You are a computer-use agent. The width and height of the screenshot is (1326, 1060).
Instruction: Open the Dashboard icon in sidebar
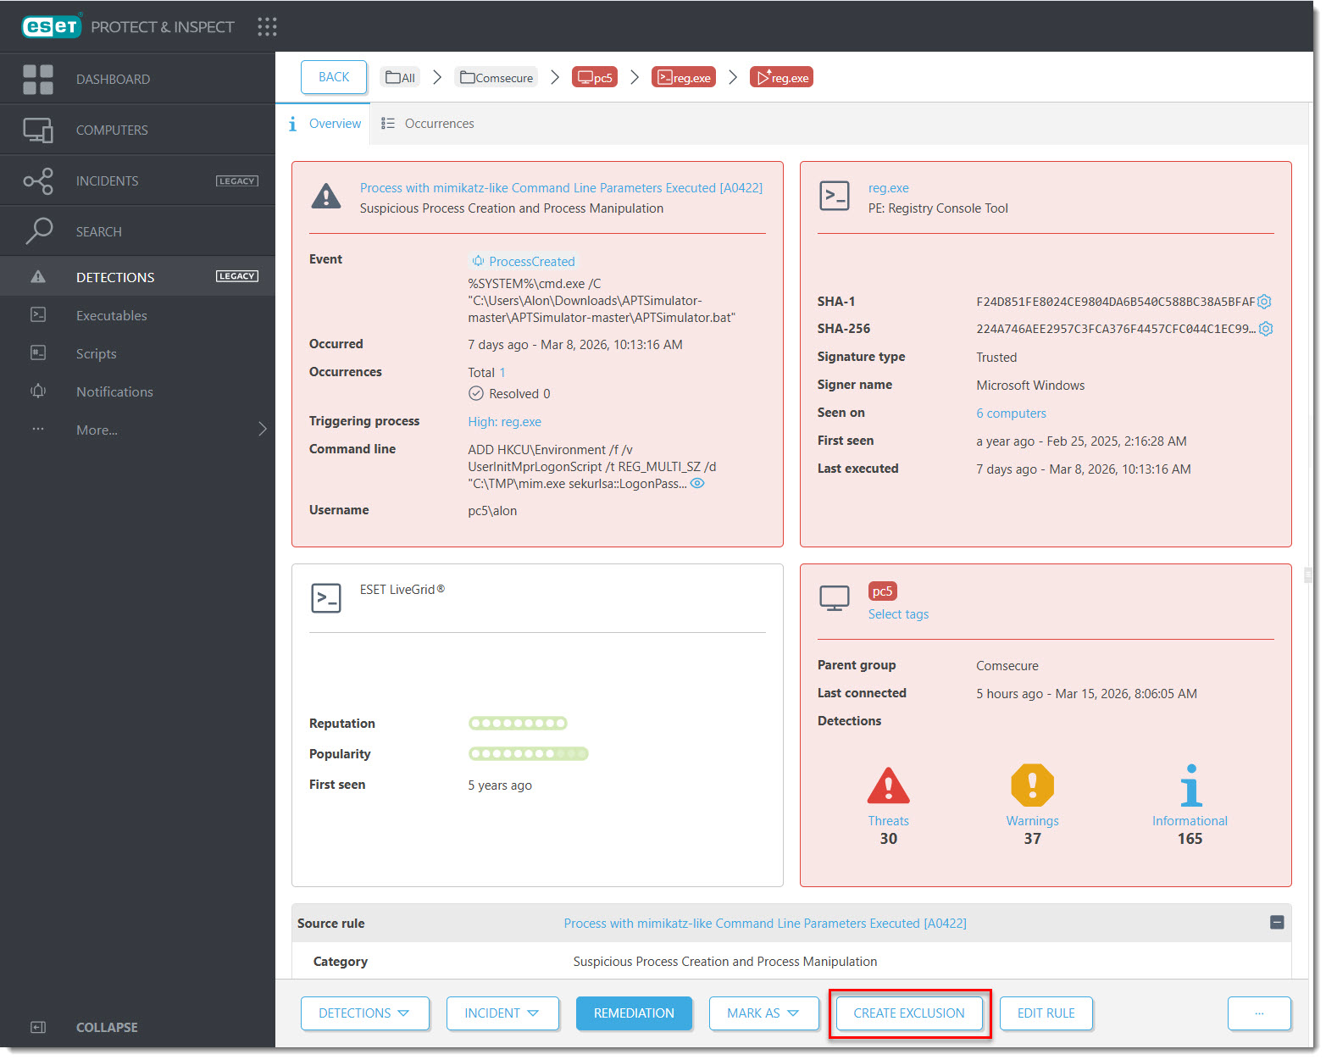38,79
